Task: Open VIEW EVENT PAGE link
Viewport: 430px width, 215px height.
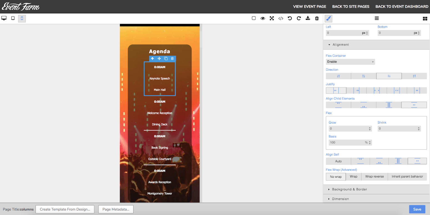Action: tap(310, 7)
